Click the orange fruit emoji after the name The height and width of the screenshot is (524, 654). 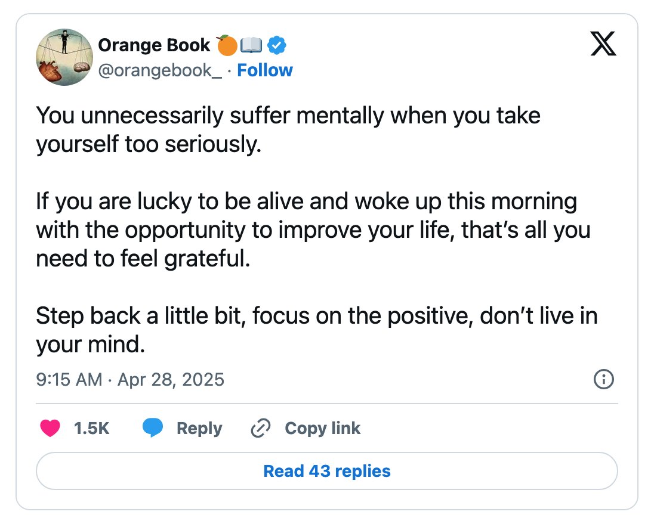pyautogui.click(x=227, y=45)
